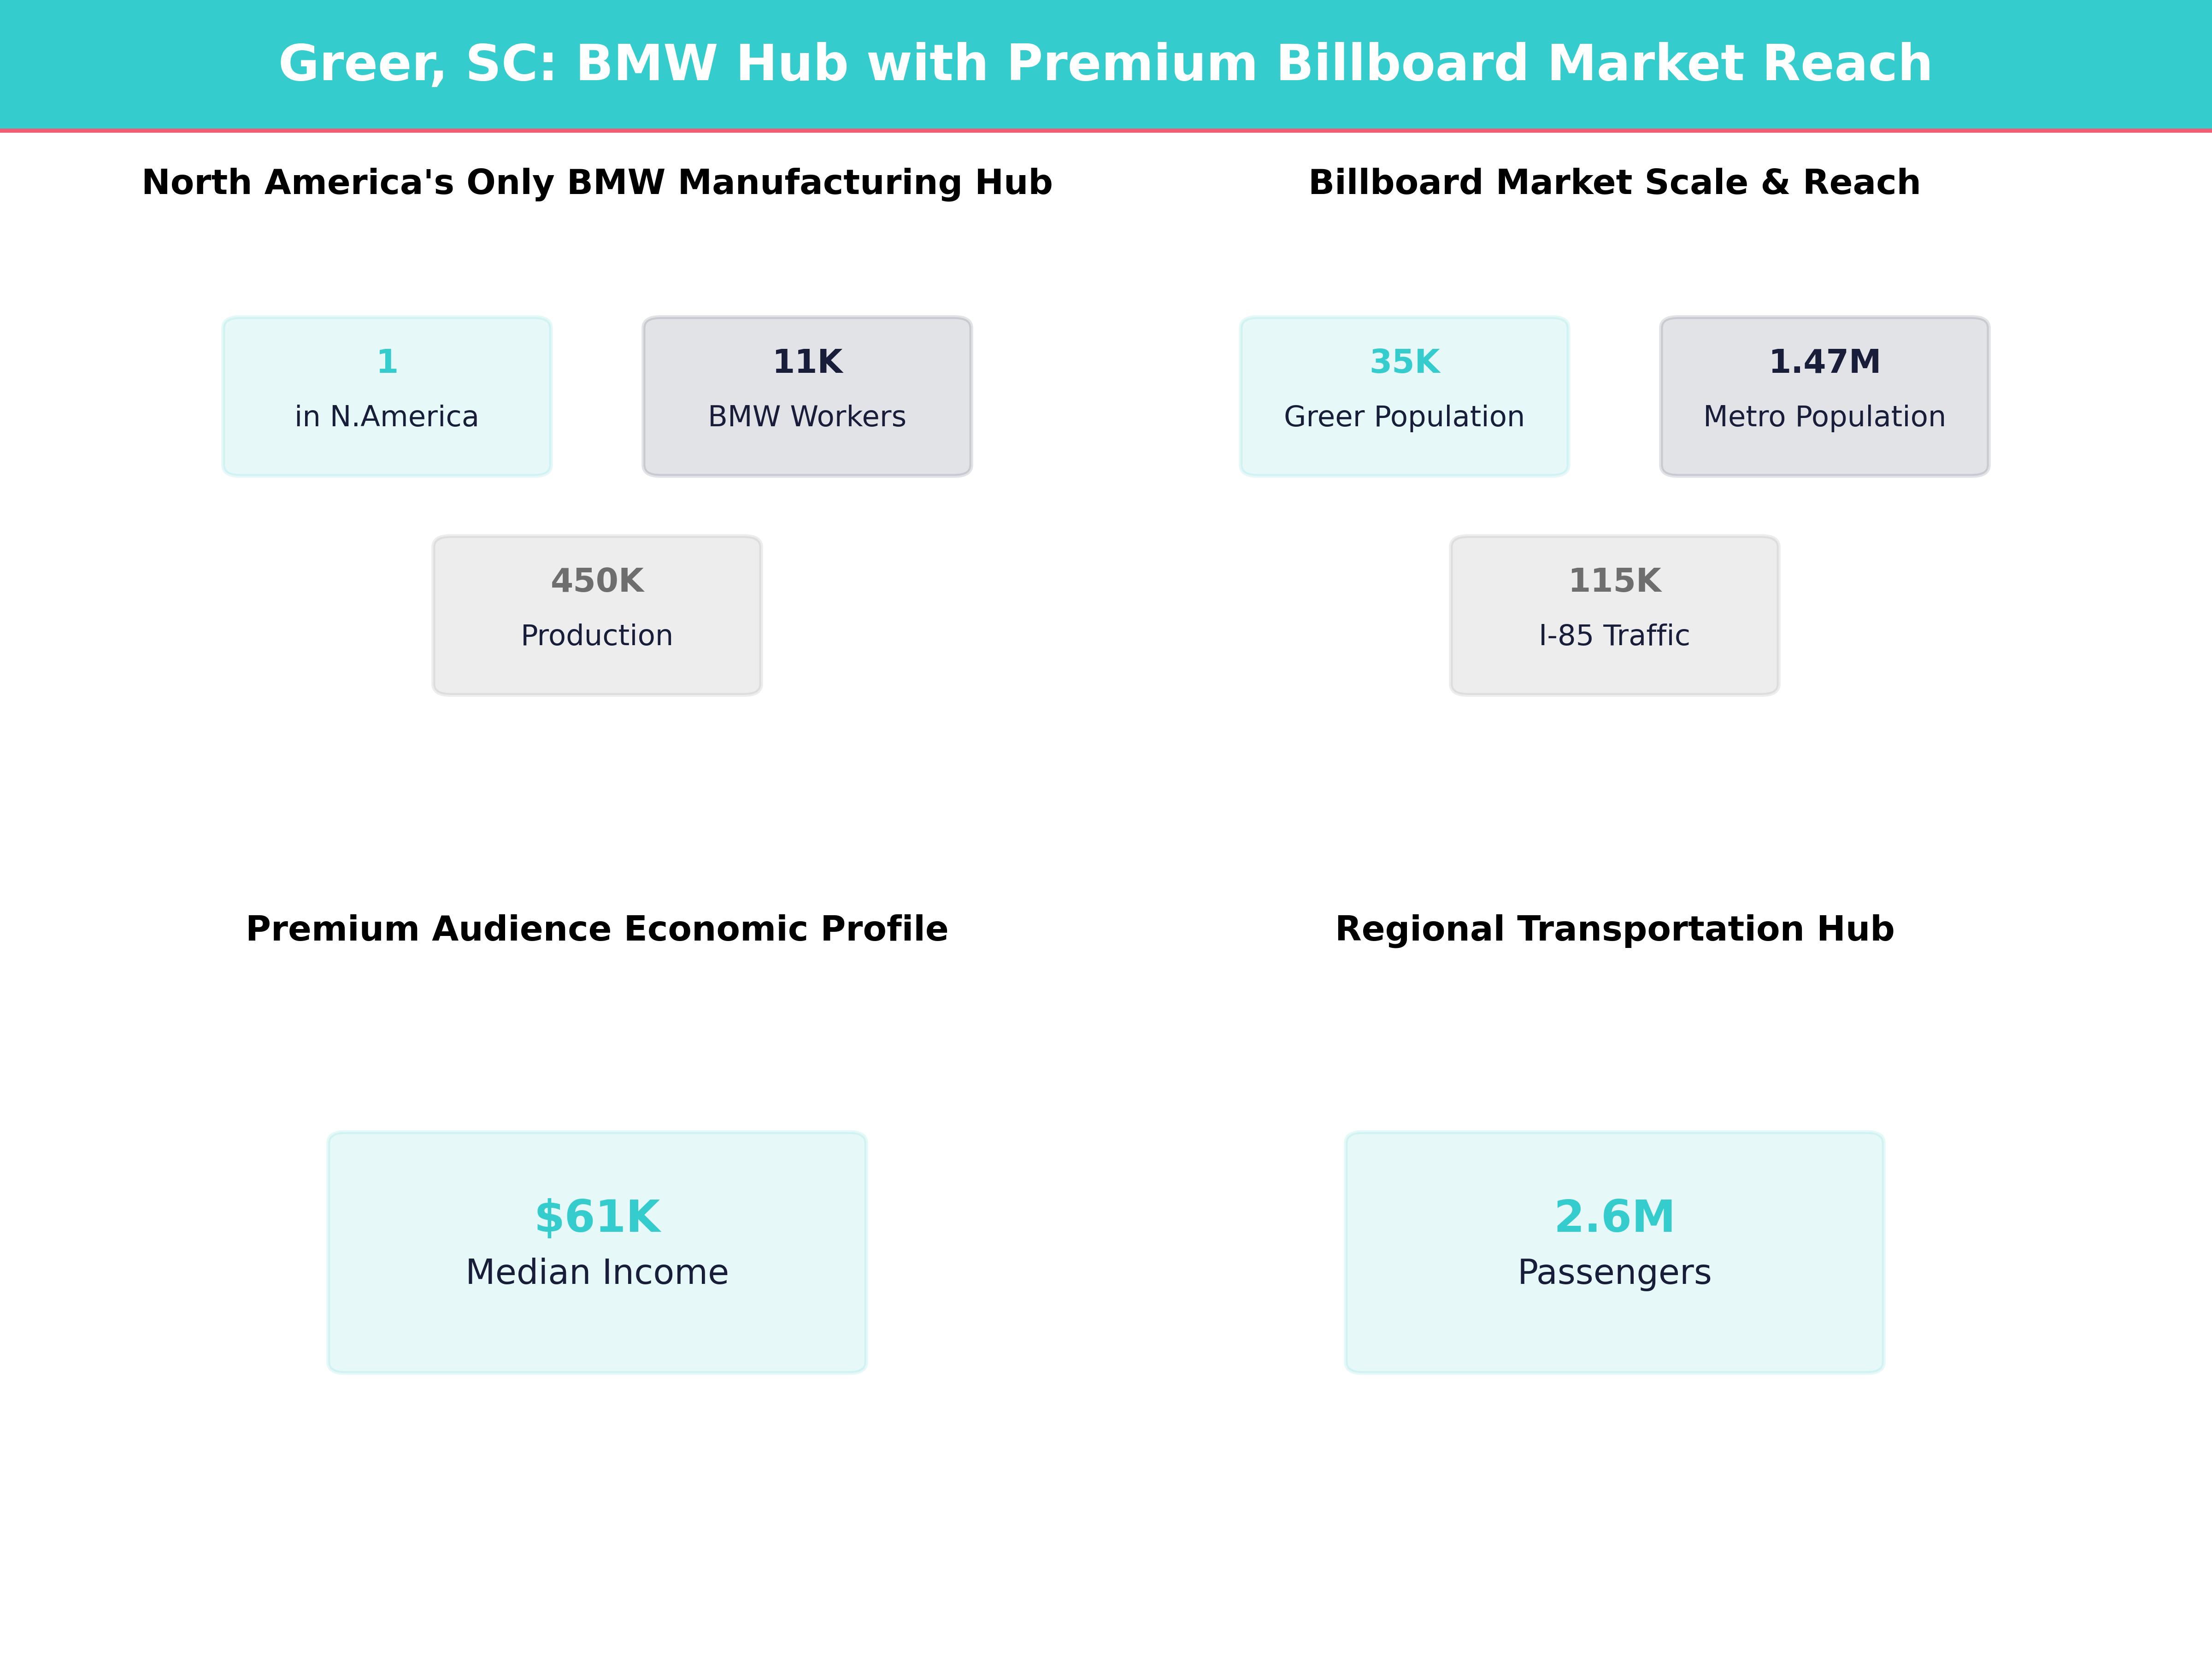Click the "1" value in the N.America card
Viewport: 2212px width, 1659px height.
click(387, 362)
